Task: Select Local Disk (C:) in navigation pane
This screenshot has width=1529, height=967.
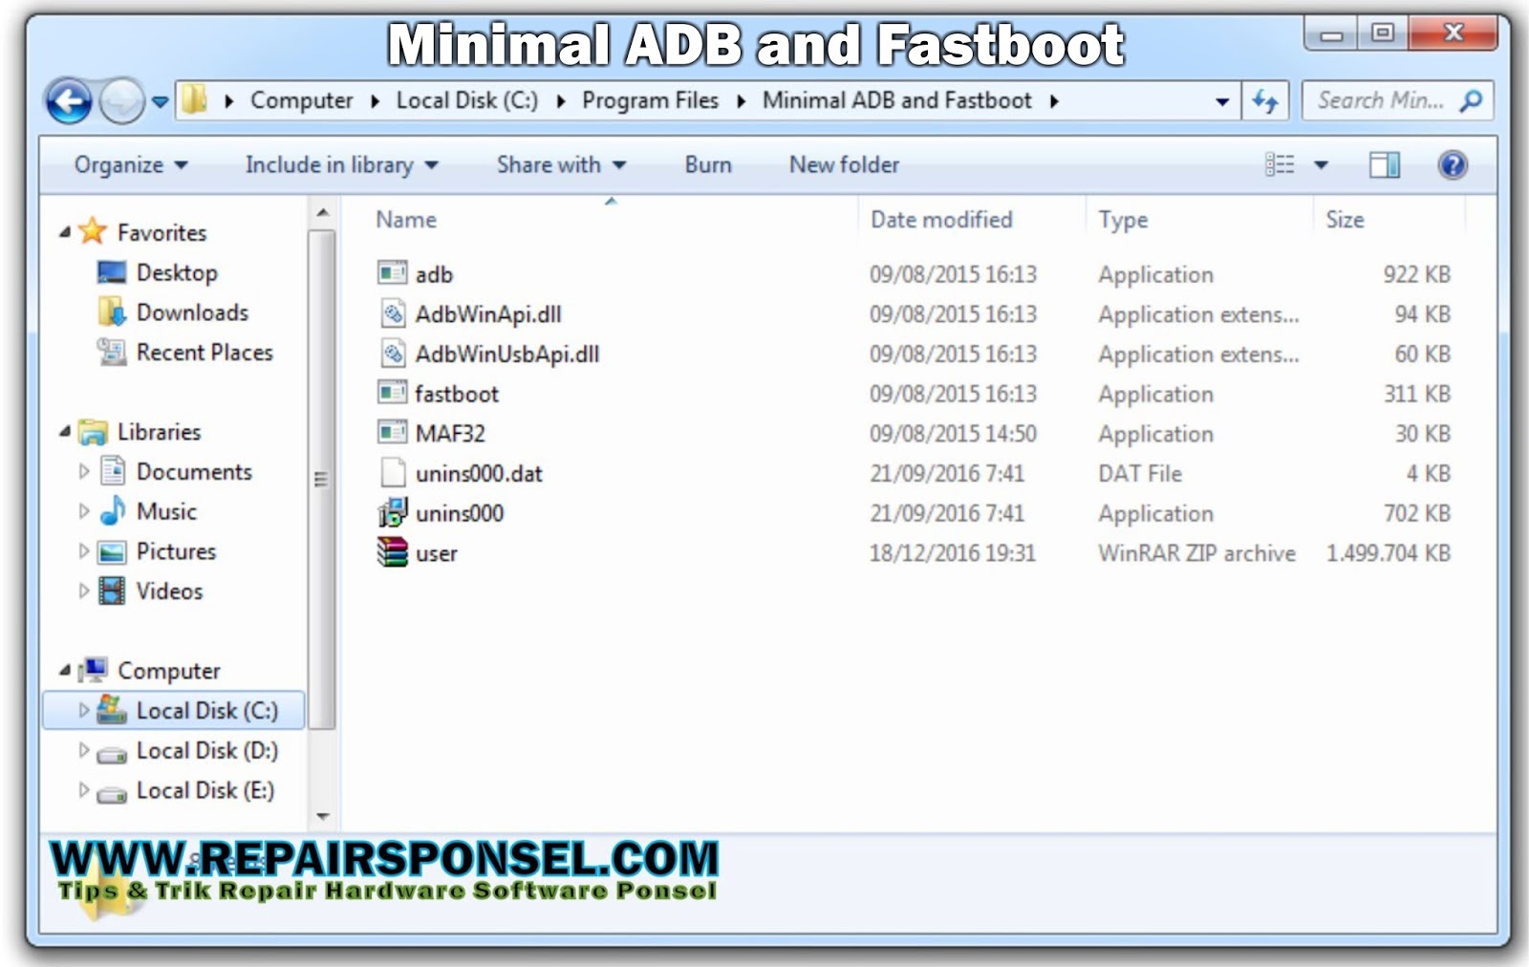Action: tap(174, 711)
